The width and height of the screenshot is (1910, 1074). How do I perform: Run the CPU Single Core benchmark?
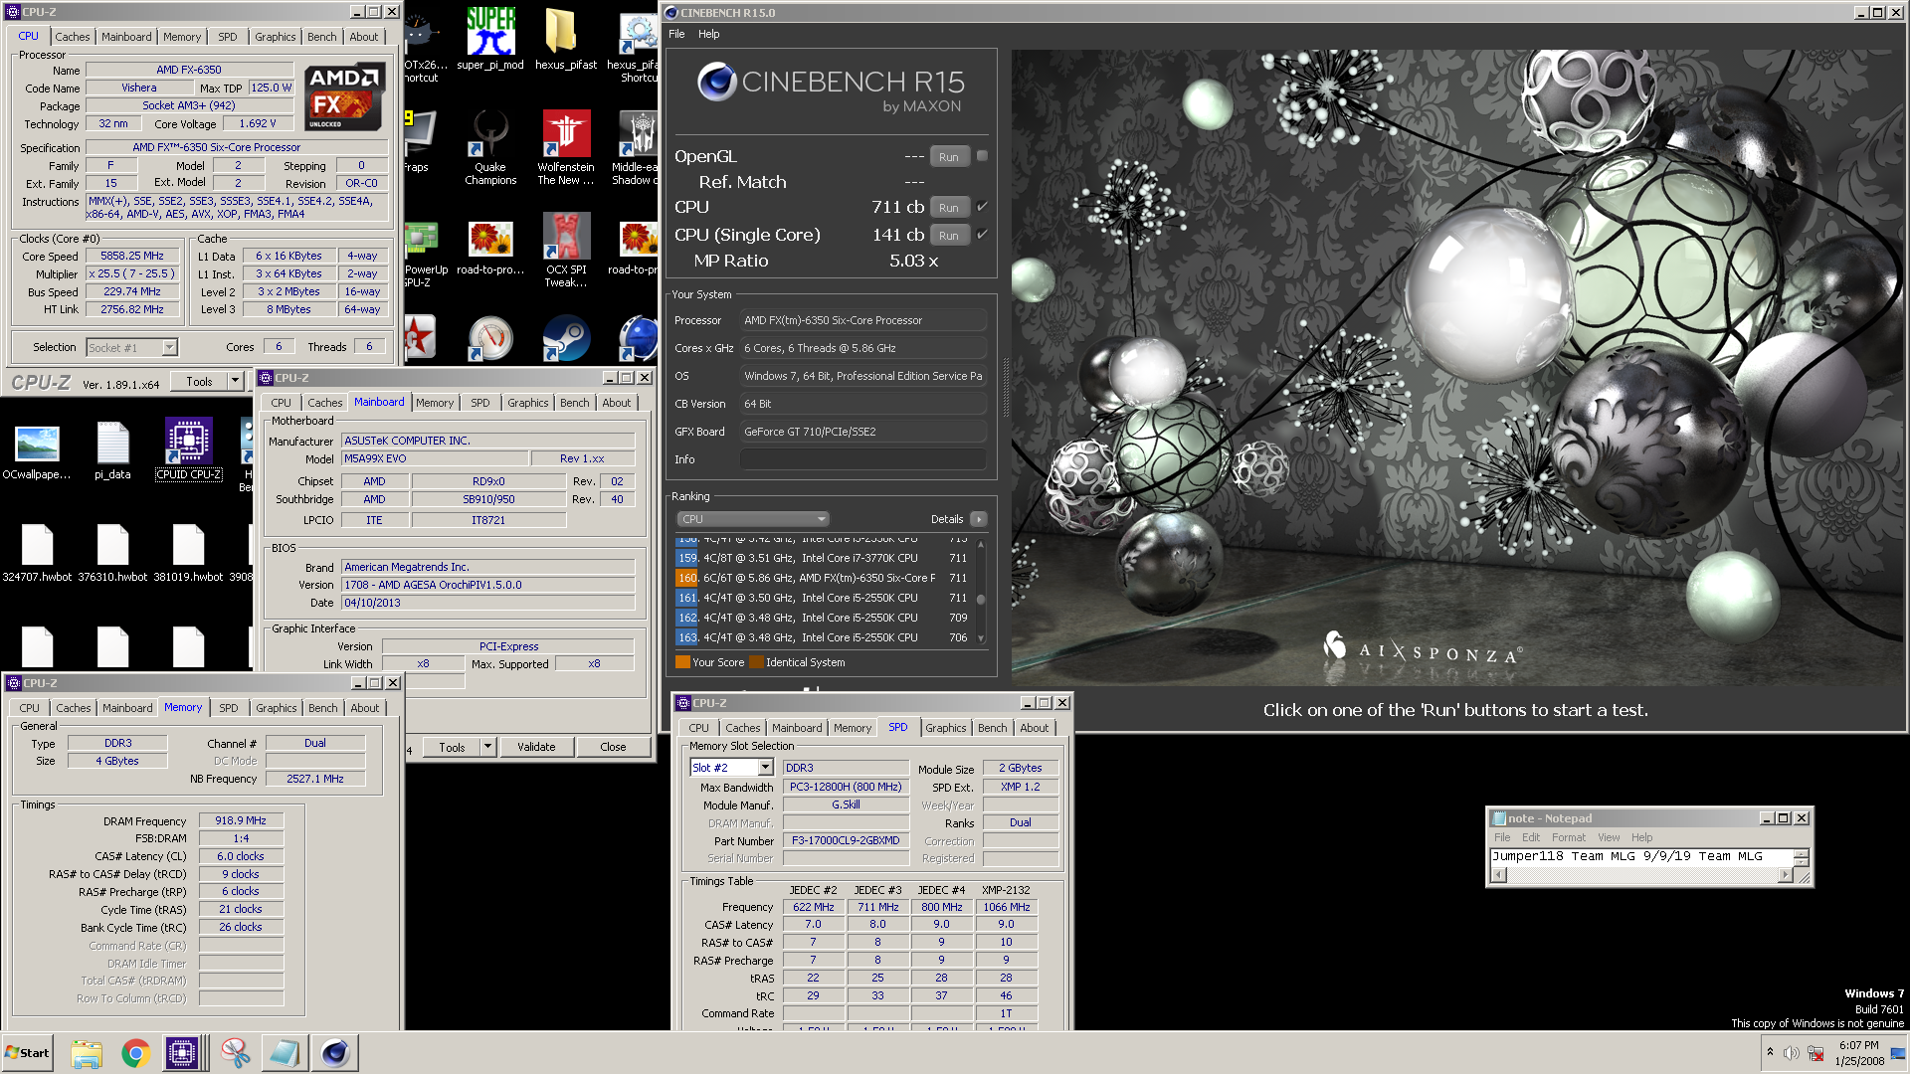click(949, 236)
